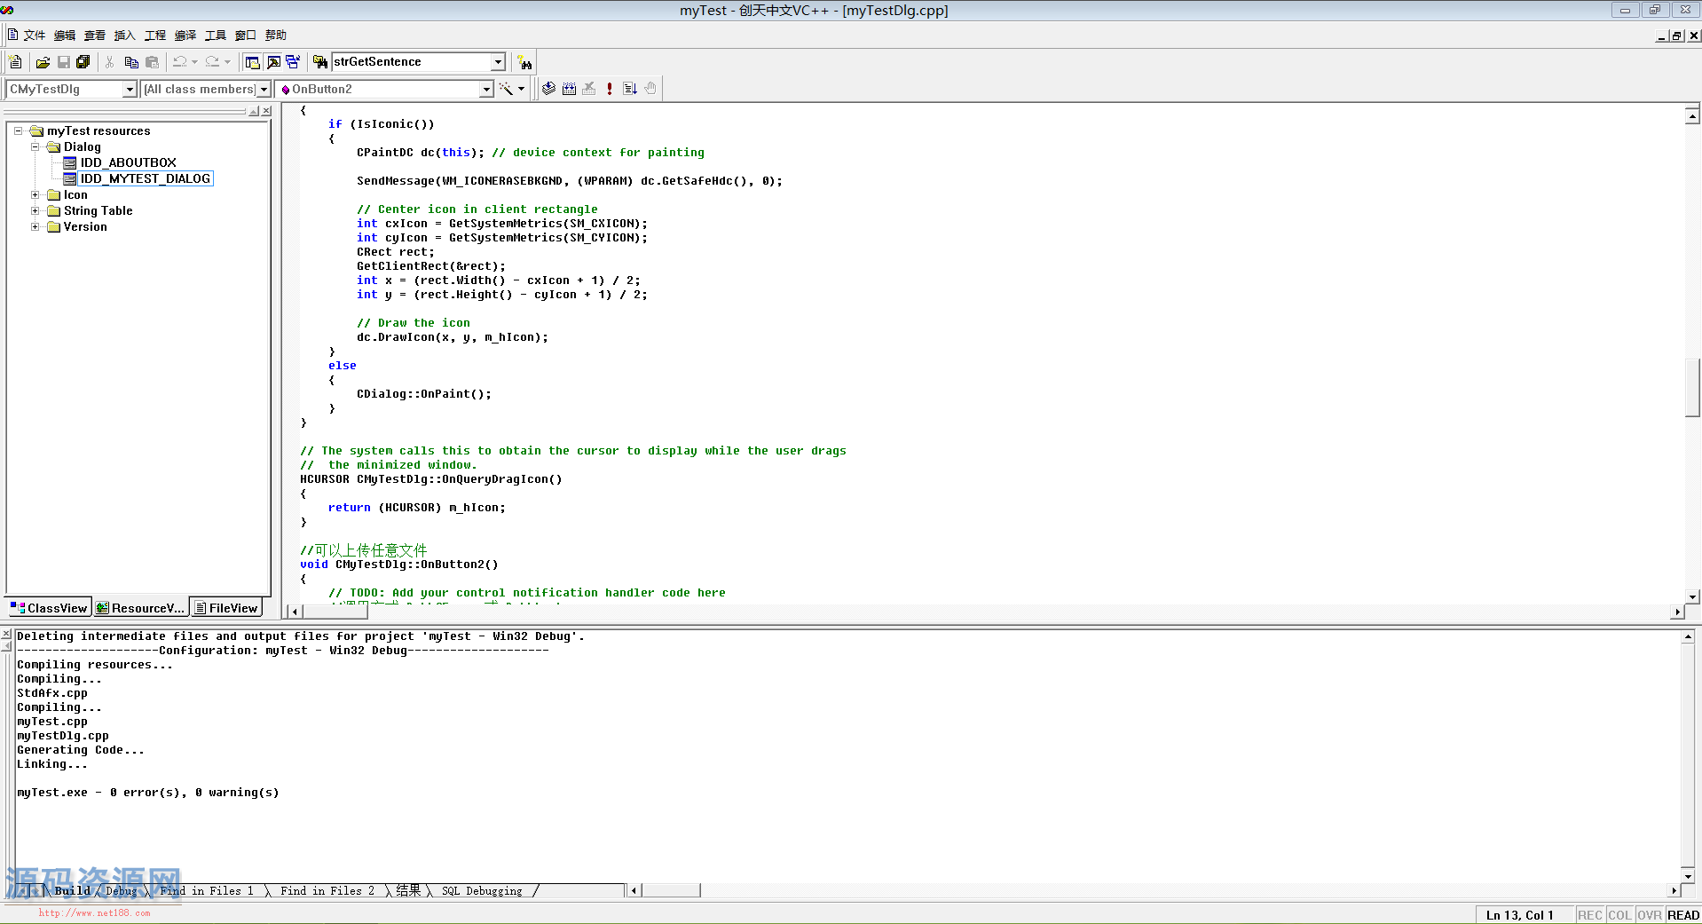Open the 工程 menu
Screen dimensions: 1702x924
(x=155, y=36)
